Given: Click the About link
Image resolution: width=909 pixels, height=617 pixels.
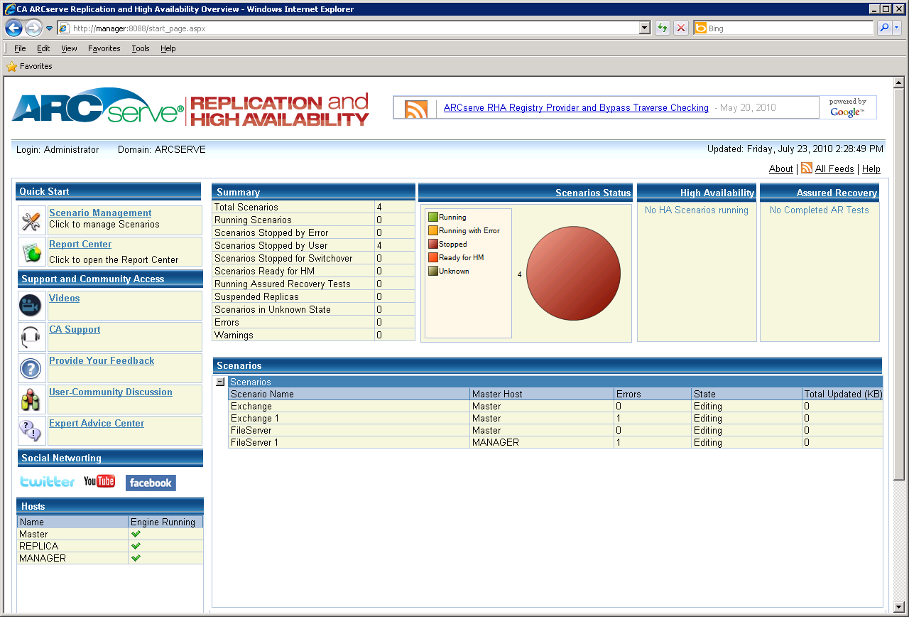Looking at the screenshot, I should pos(780,168).
